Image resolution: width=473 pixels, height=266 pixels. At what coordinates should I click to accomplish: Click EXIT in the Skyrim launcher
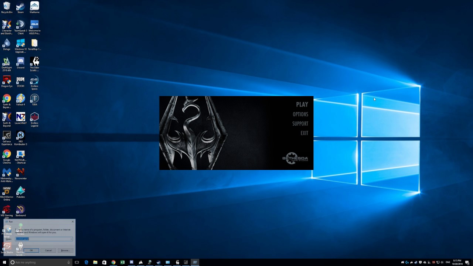click(304, 133)
